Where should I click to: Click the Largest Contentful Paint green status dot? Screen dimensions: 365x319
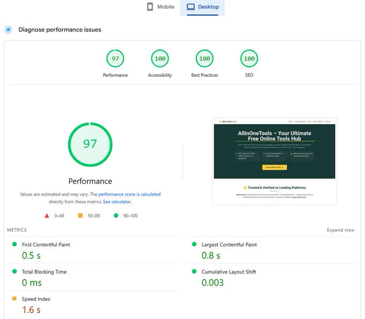point(194,244)
